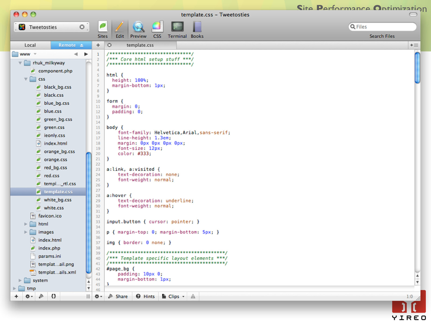431x323 pixels.
Task: Click the publish signal icon below file list
Action: [x=41, y=296]
